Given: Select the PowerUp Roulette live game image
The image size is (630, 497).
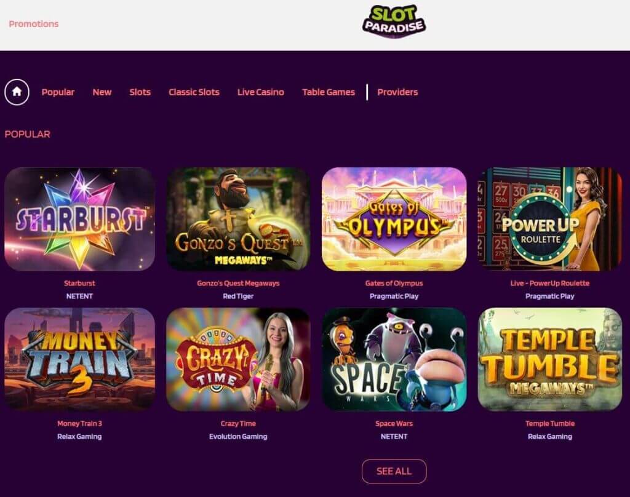Looking at the screenshot, I should tap(550, 219).
